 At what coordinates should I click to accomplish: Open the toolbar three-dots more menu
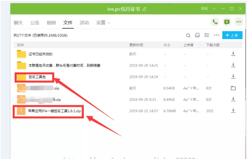(x=216, y=35)
